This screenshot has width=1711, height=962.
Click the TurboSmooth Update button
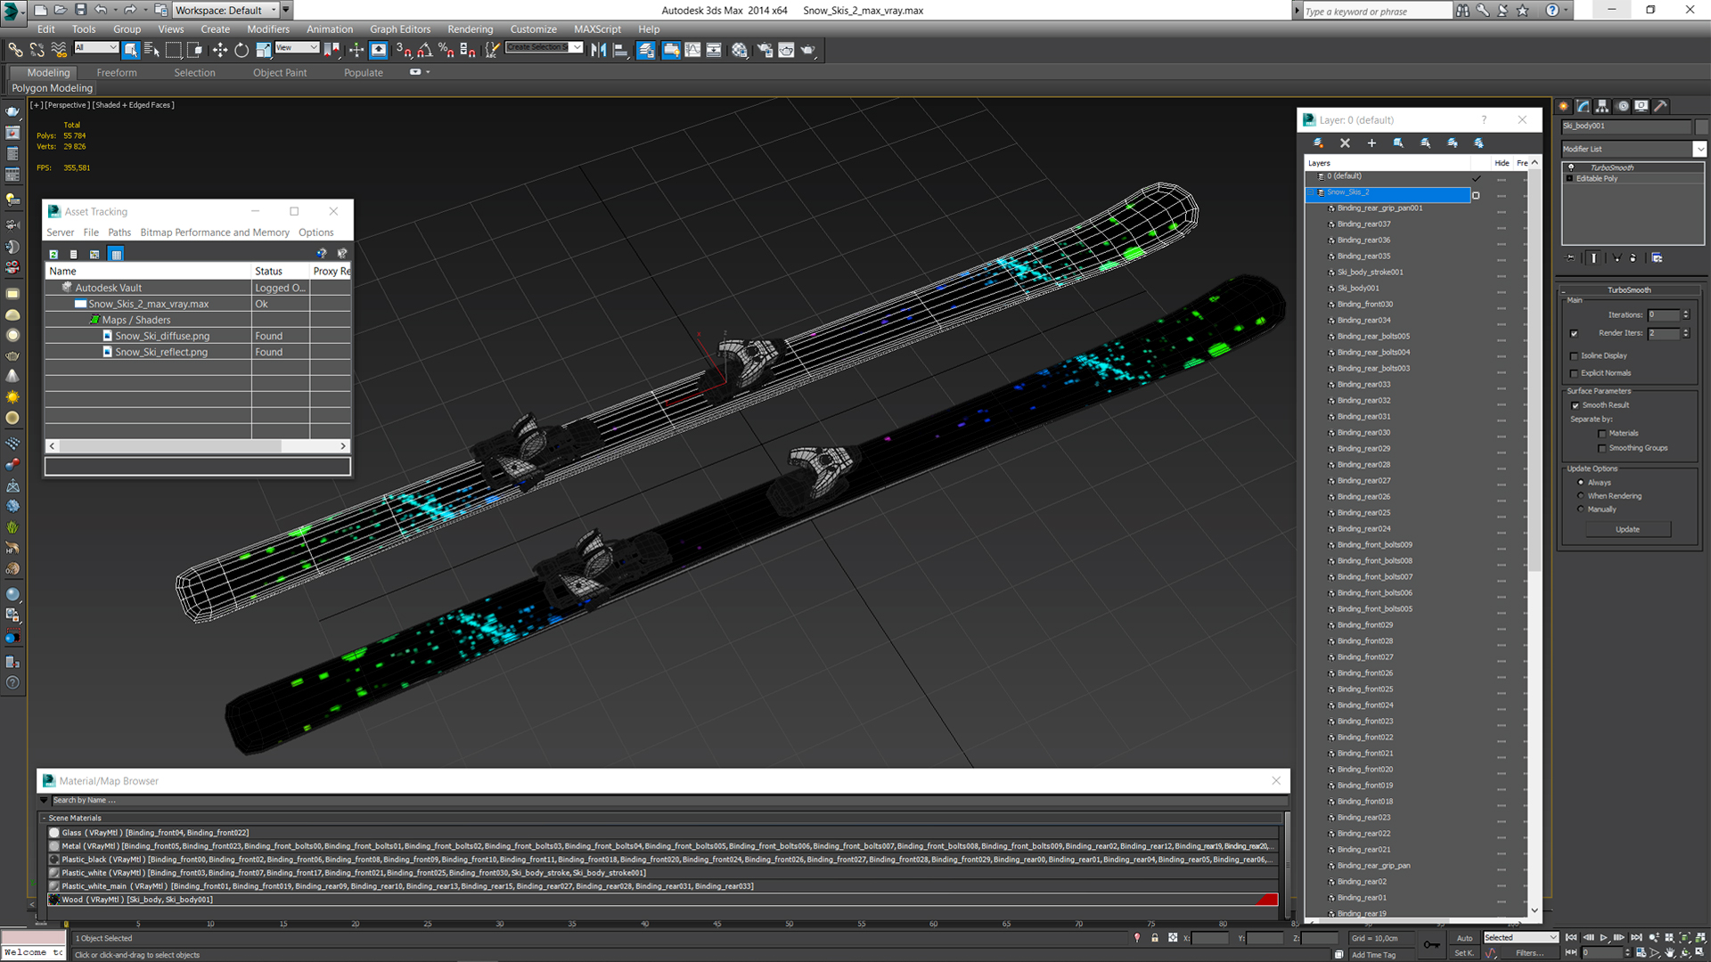pos(1627,529)
